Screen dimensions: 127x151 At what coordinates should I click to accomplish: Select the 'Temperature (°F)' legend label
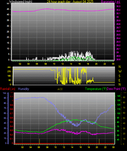point(96,89)
